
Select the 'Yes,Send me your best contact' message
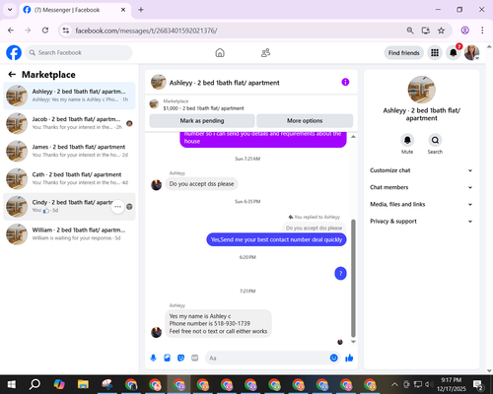276,239
